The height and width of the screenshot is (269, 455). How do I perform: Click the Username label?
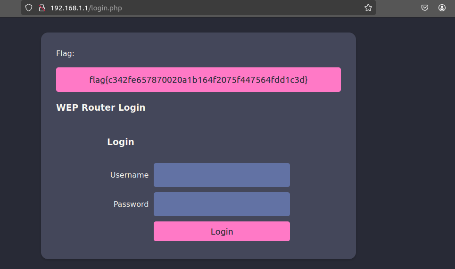129,175
